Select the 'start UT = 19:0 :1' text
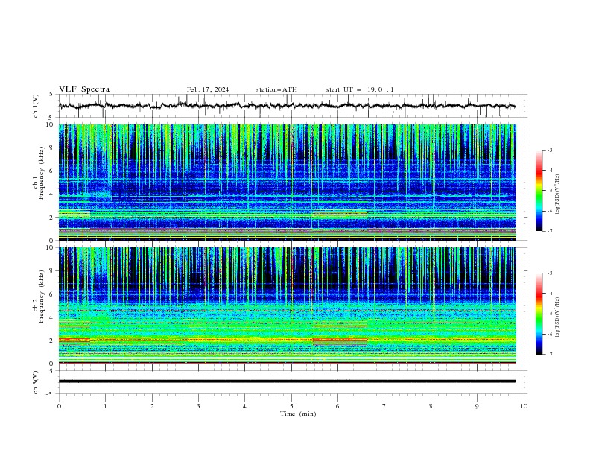 (360, 89)
